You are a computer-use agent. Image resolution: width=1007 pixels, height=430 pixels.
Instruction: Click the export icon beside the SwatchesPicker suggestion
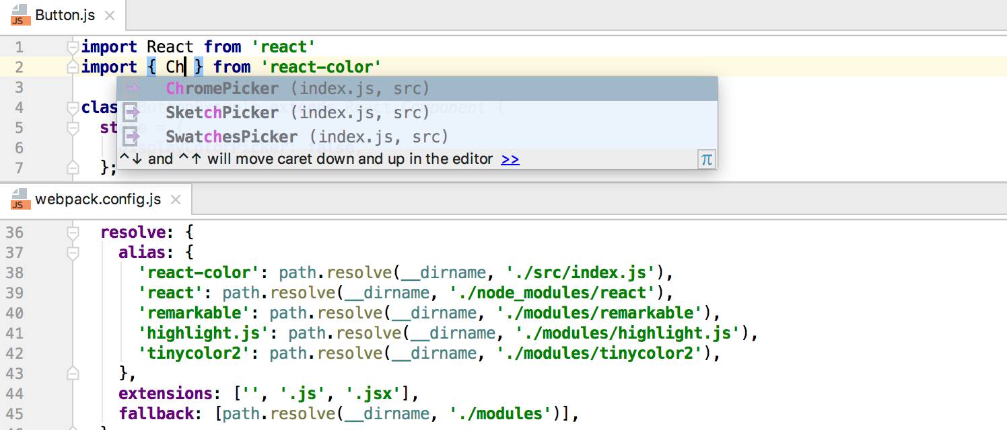tap(132, 137)
